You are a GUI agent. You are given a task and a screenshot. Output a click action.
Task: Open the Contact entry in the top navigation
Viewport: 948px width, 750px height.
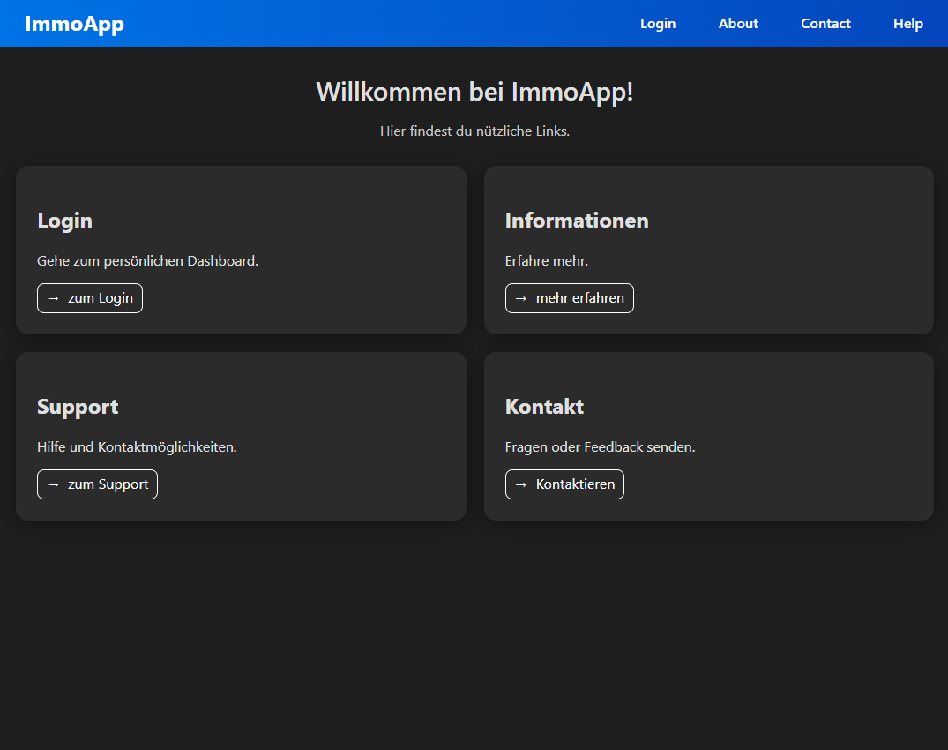coord(825,23)
